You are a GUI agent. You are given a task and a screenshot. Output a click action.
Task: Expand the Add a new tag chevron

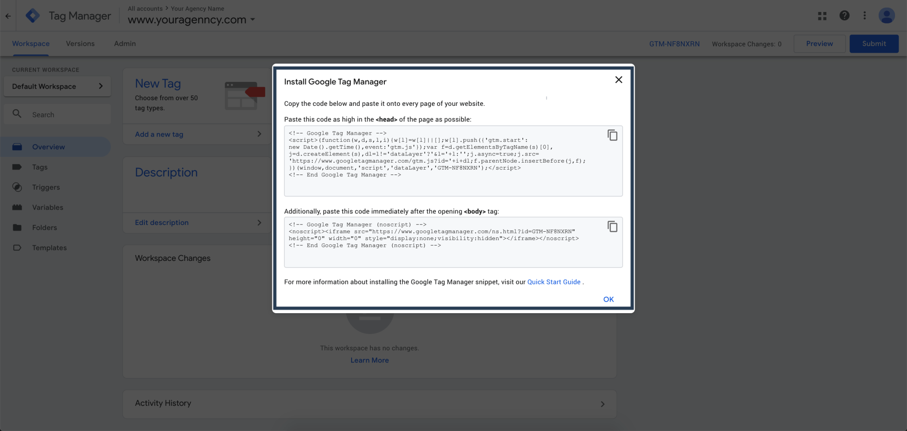click(259, 134)
